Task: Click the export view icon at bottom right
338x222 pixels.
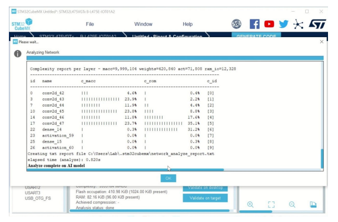Action: (x=313, y=204)
